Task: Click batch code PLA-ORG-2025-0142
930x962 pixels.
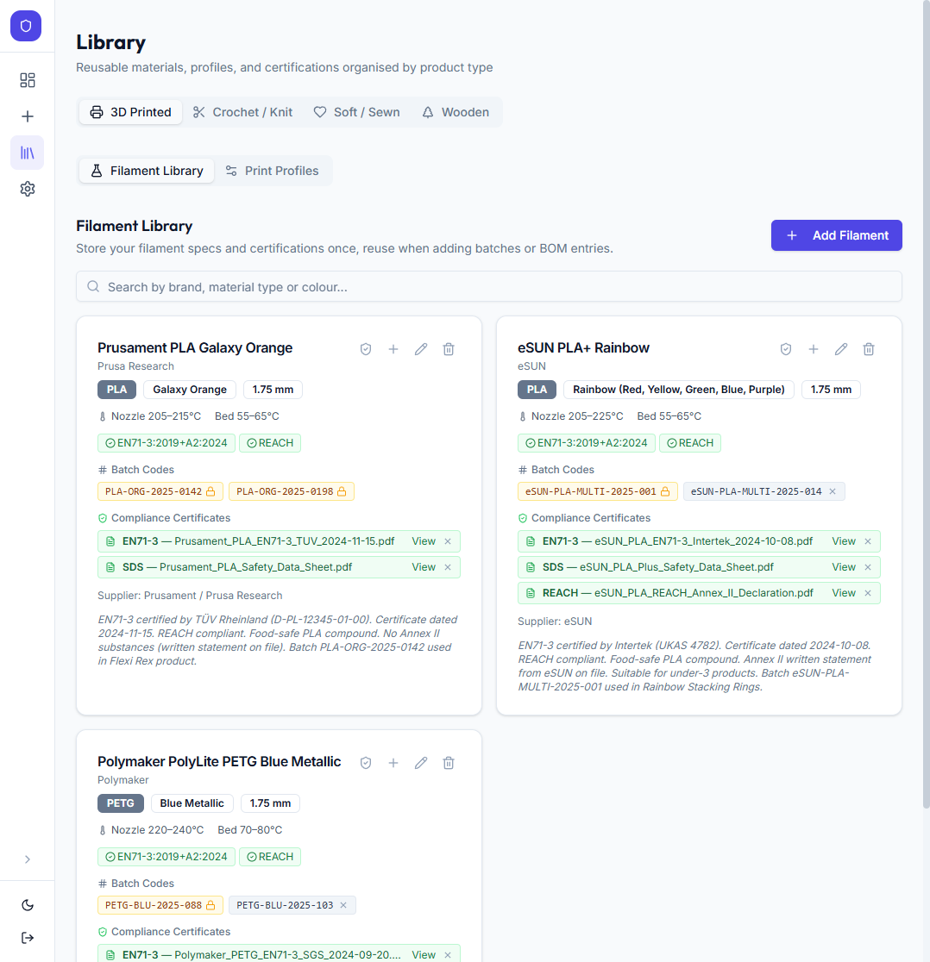Action: coord(160,491)
